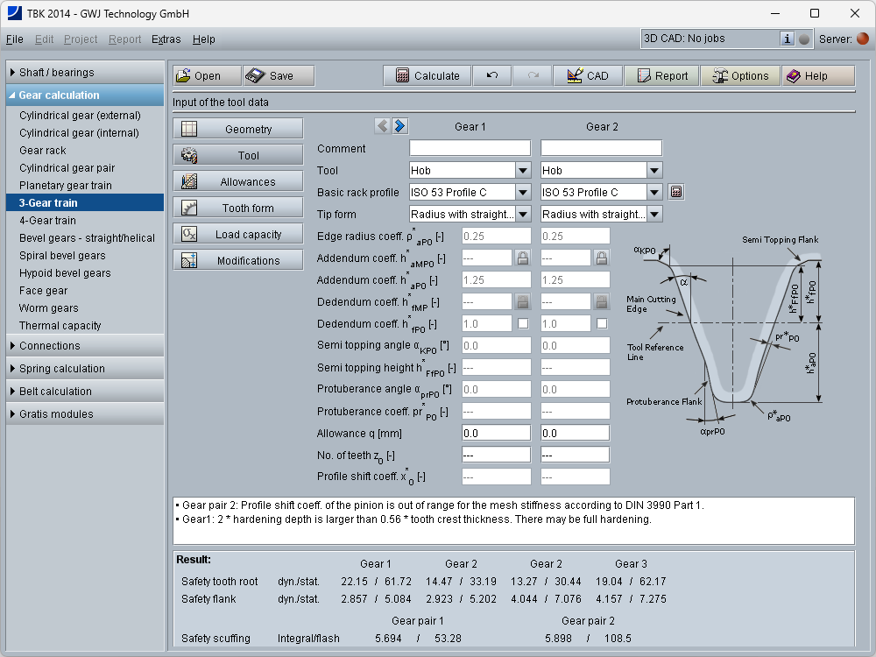Click the undo arrow toolbar button
Image resolution: width=876 pixels, height=657 pixels.
point(492,76)
